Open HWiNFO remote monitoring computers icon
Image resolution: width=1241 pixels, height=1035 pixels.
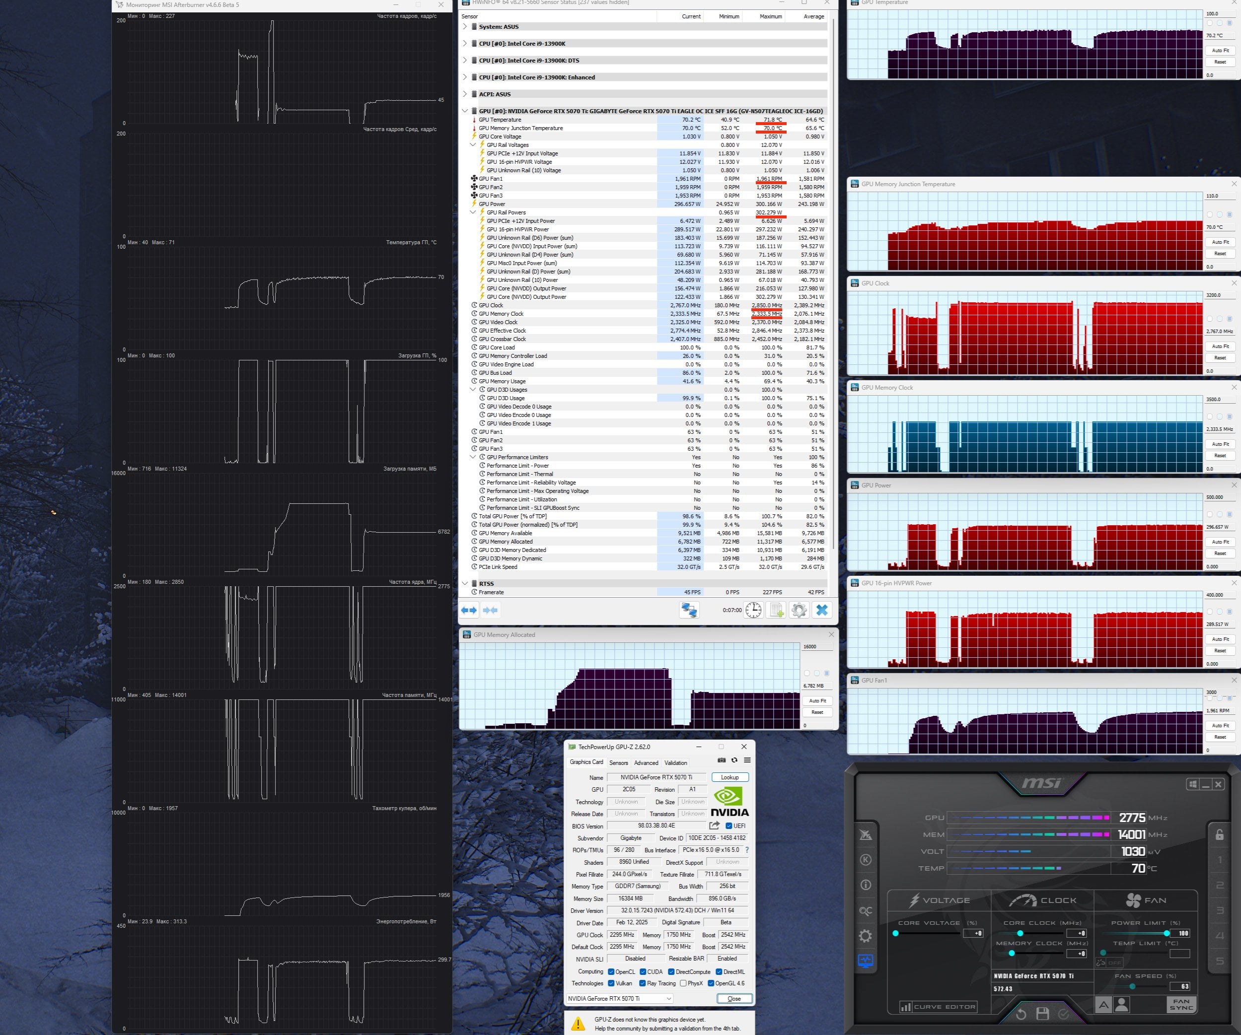click(x=689, y=610)
